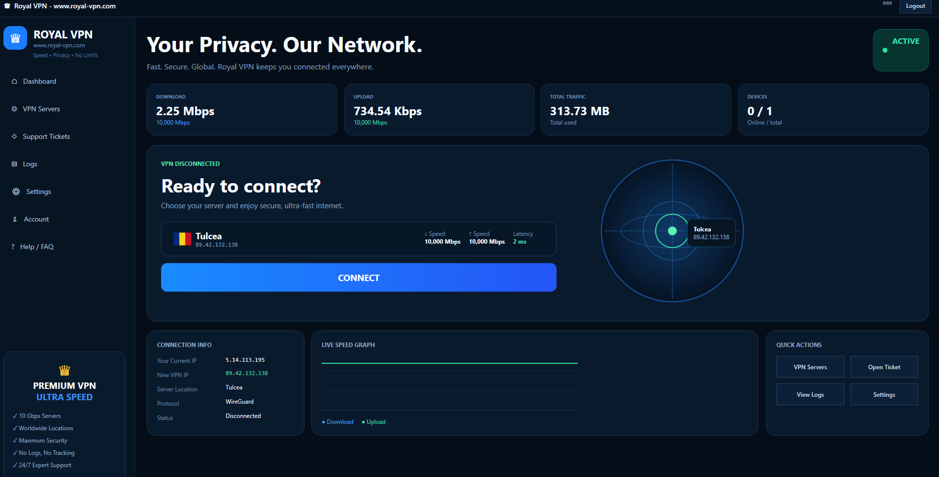
Task: Click the Logs list icon
Action: point(14,164)
